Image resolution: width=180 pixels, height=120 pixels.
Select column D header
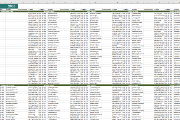tap(23, 2)
